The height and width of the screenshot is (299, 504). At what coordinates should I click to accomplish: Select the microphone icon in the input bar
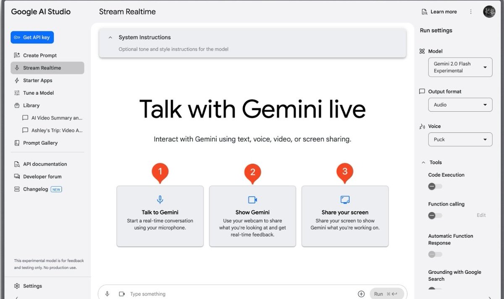click(107, 294)
